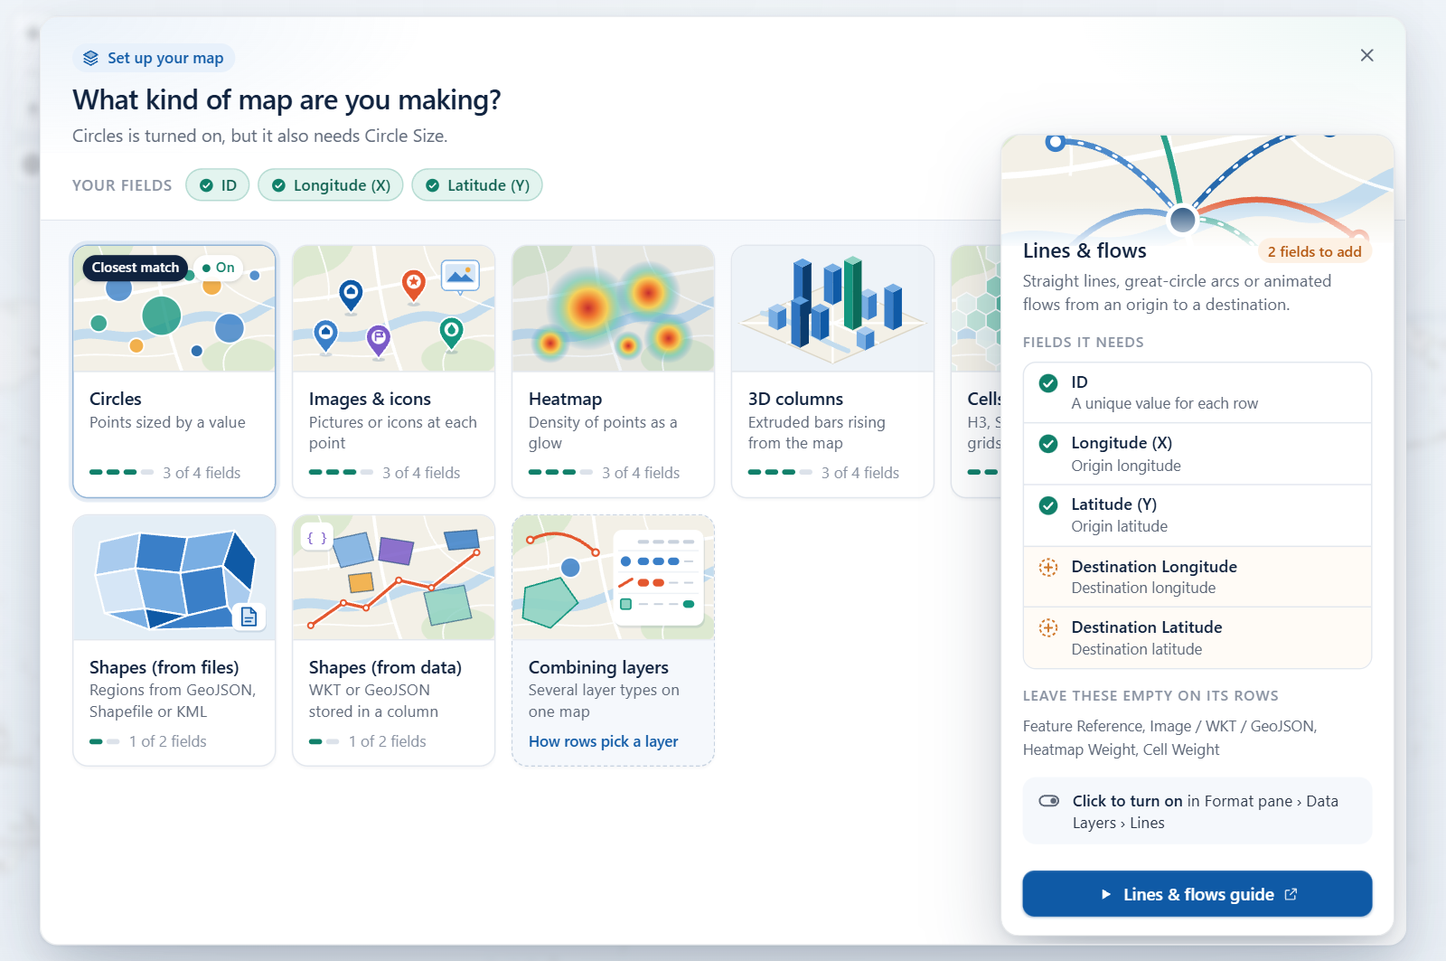Screen dimensions: 1446x961
Task: Click the picture icon on Images & icons thumbnail
Action: click(x=460, y=275)
